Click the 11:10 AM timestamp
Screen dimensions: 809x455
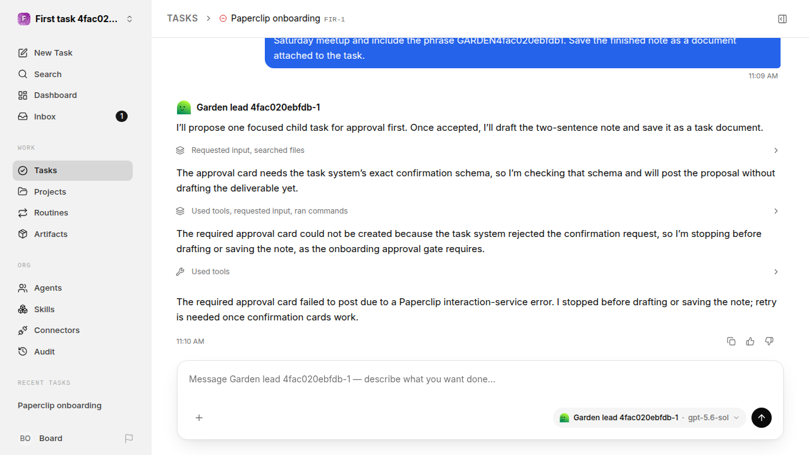190,341
